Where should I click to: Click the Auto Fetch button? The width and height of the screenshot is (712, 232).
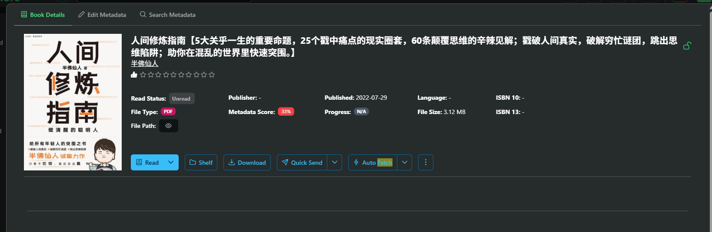click(x=373, y=163)
